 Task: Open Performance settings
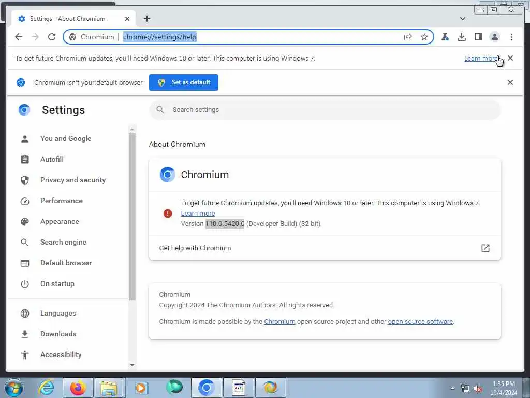61,201
